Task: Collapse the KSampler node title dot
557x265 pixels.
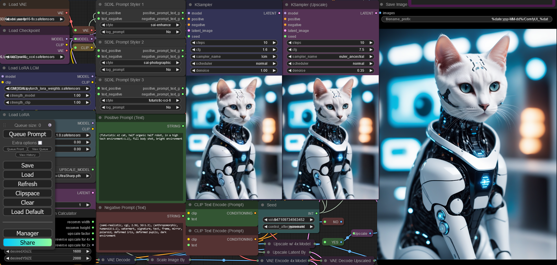Action: 190,5
